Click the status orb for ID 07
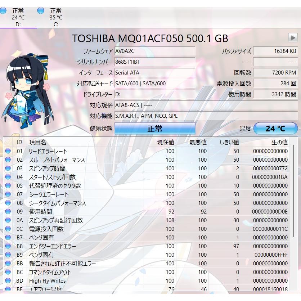301x301 pixels. 8,194
